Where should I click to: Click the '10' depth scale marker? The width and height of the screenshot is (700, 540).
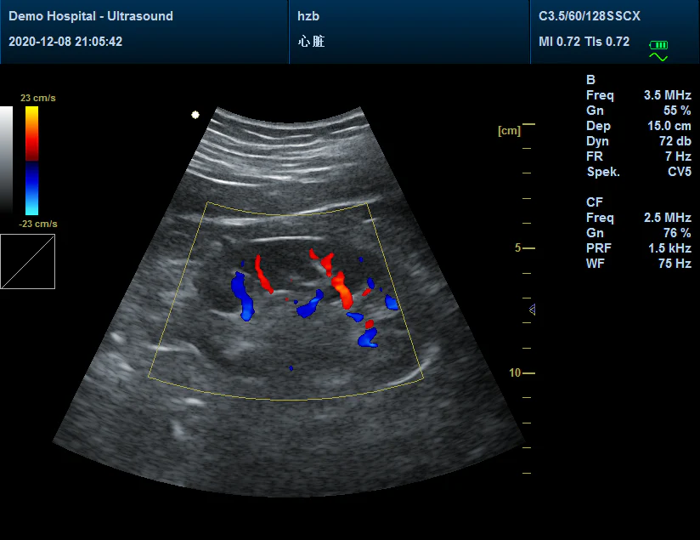click(x=515, y=372)
